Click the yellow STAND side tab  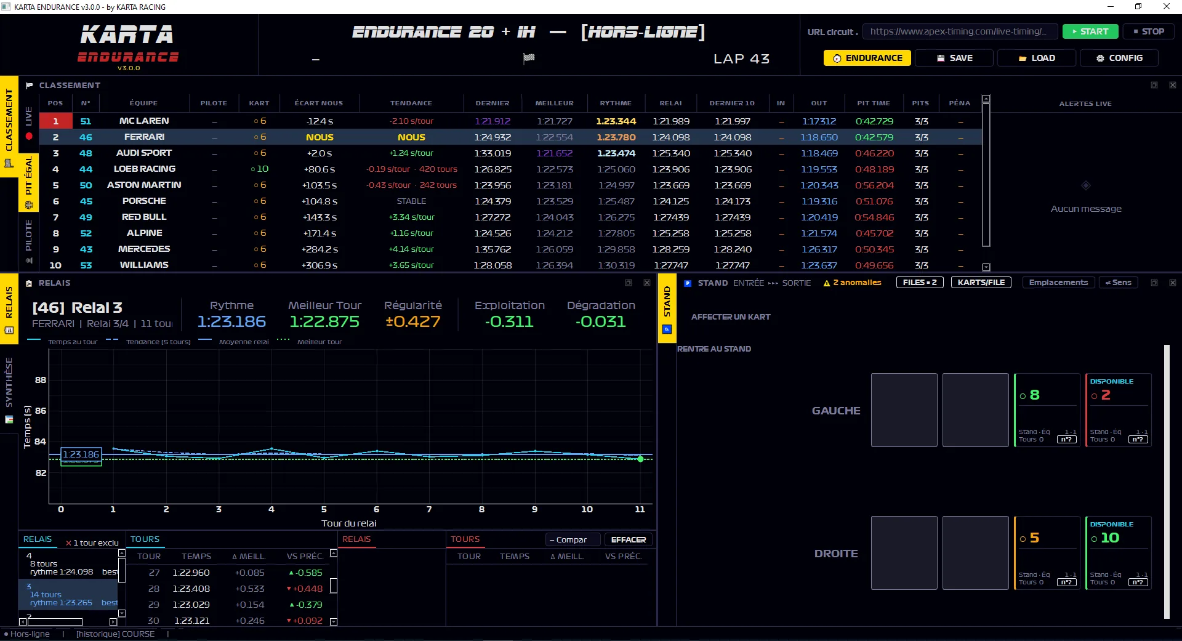click(667, 309)
